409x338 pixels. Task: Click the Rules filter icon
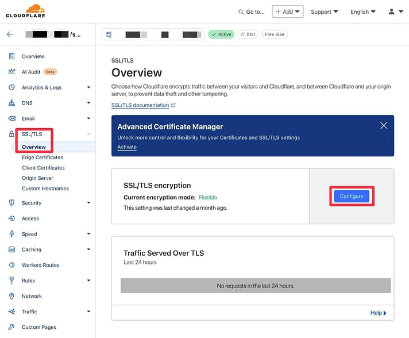[11, 281]
